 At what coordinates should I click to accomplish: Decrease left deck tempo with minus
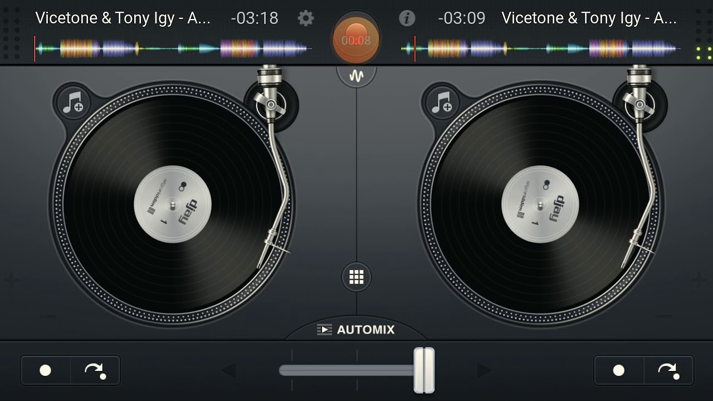click(48, 317)
